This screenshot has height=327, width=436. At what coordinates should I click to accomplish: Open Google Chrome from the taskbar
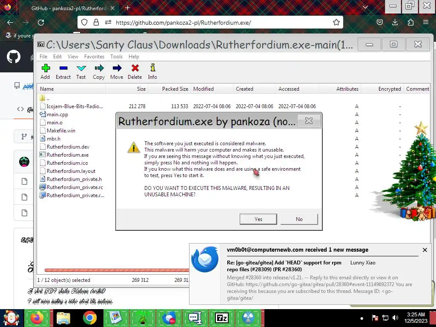pos(89,318)
